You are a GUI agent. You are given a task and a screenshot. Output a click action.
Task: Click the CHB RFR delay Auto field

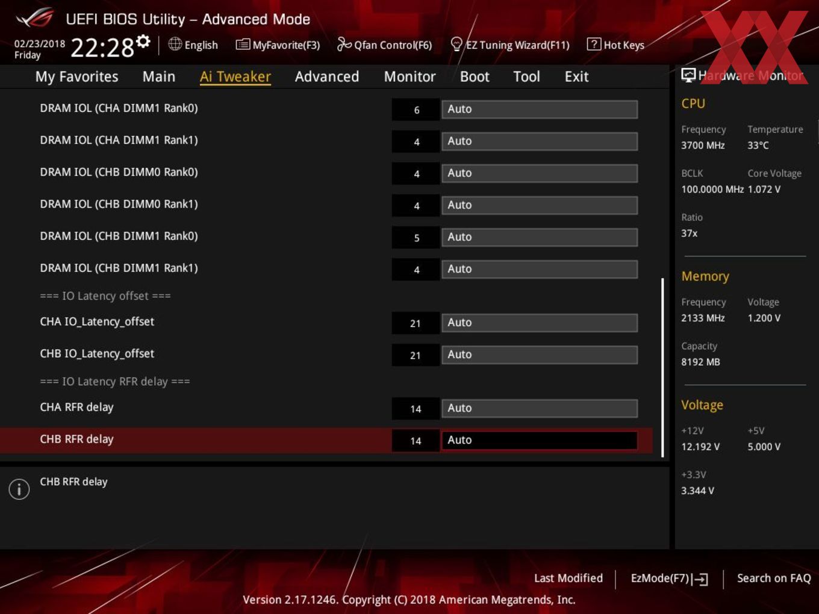click(540, 439)
